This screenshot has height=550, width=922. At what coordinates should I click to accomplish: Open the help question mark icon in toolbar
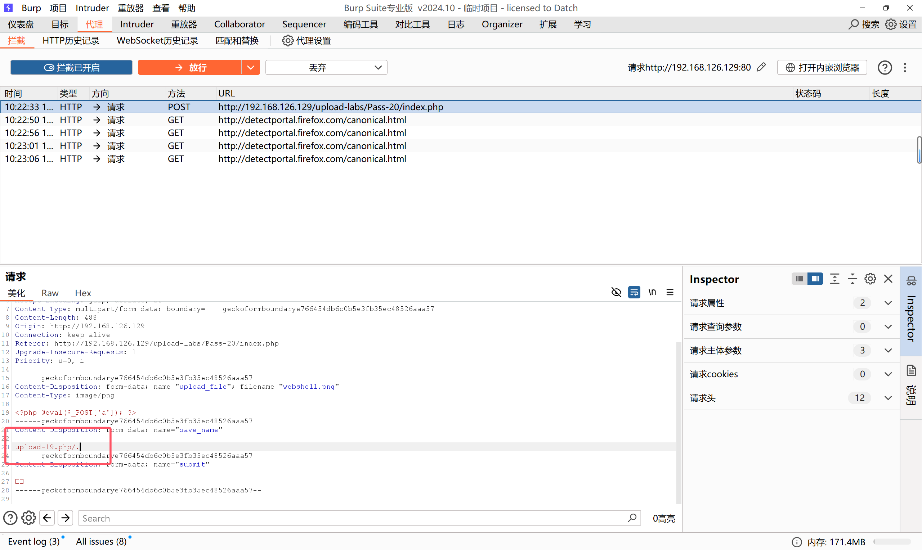click(x=885, y=67)
